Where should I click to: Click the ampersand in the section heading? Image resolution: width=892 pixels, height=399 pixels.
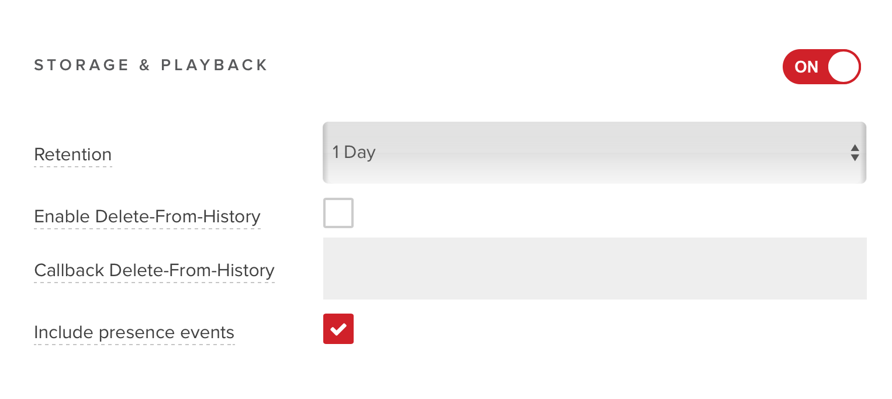click(x=145, y=65)
